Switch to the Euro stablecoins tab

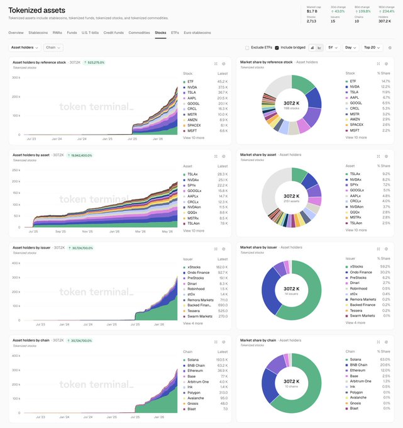[197, 33]
